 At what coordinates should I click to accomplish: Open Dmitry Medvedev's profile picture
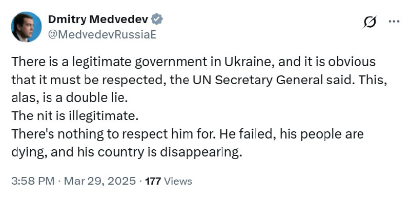tap(26, 27)
